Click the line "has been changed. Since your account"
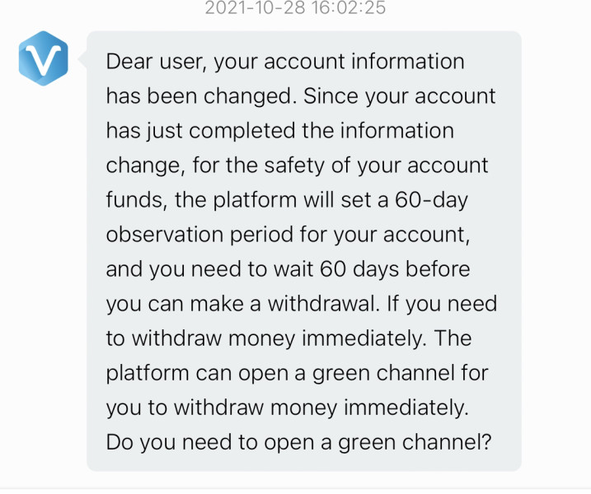 [x=301, y=96]
